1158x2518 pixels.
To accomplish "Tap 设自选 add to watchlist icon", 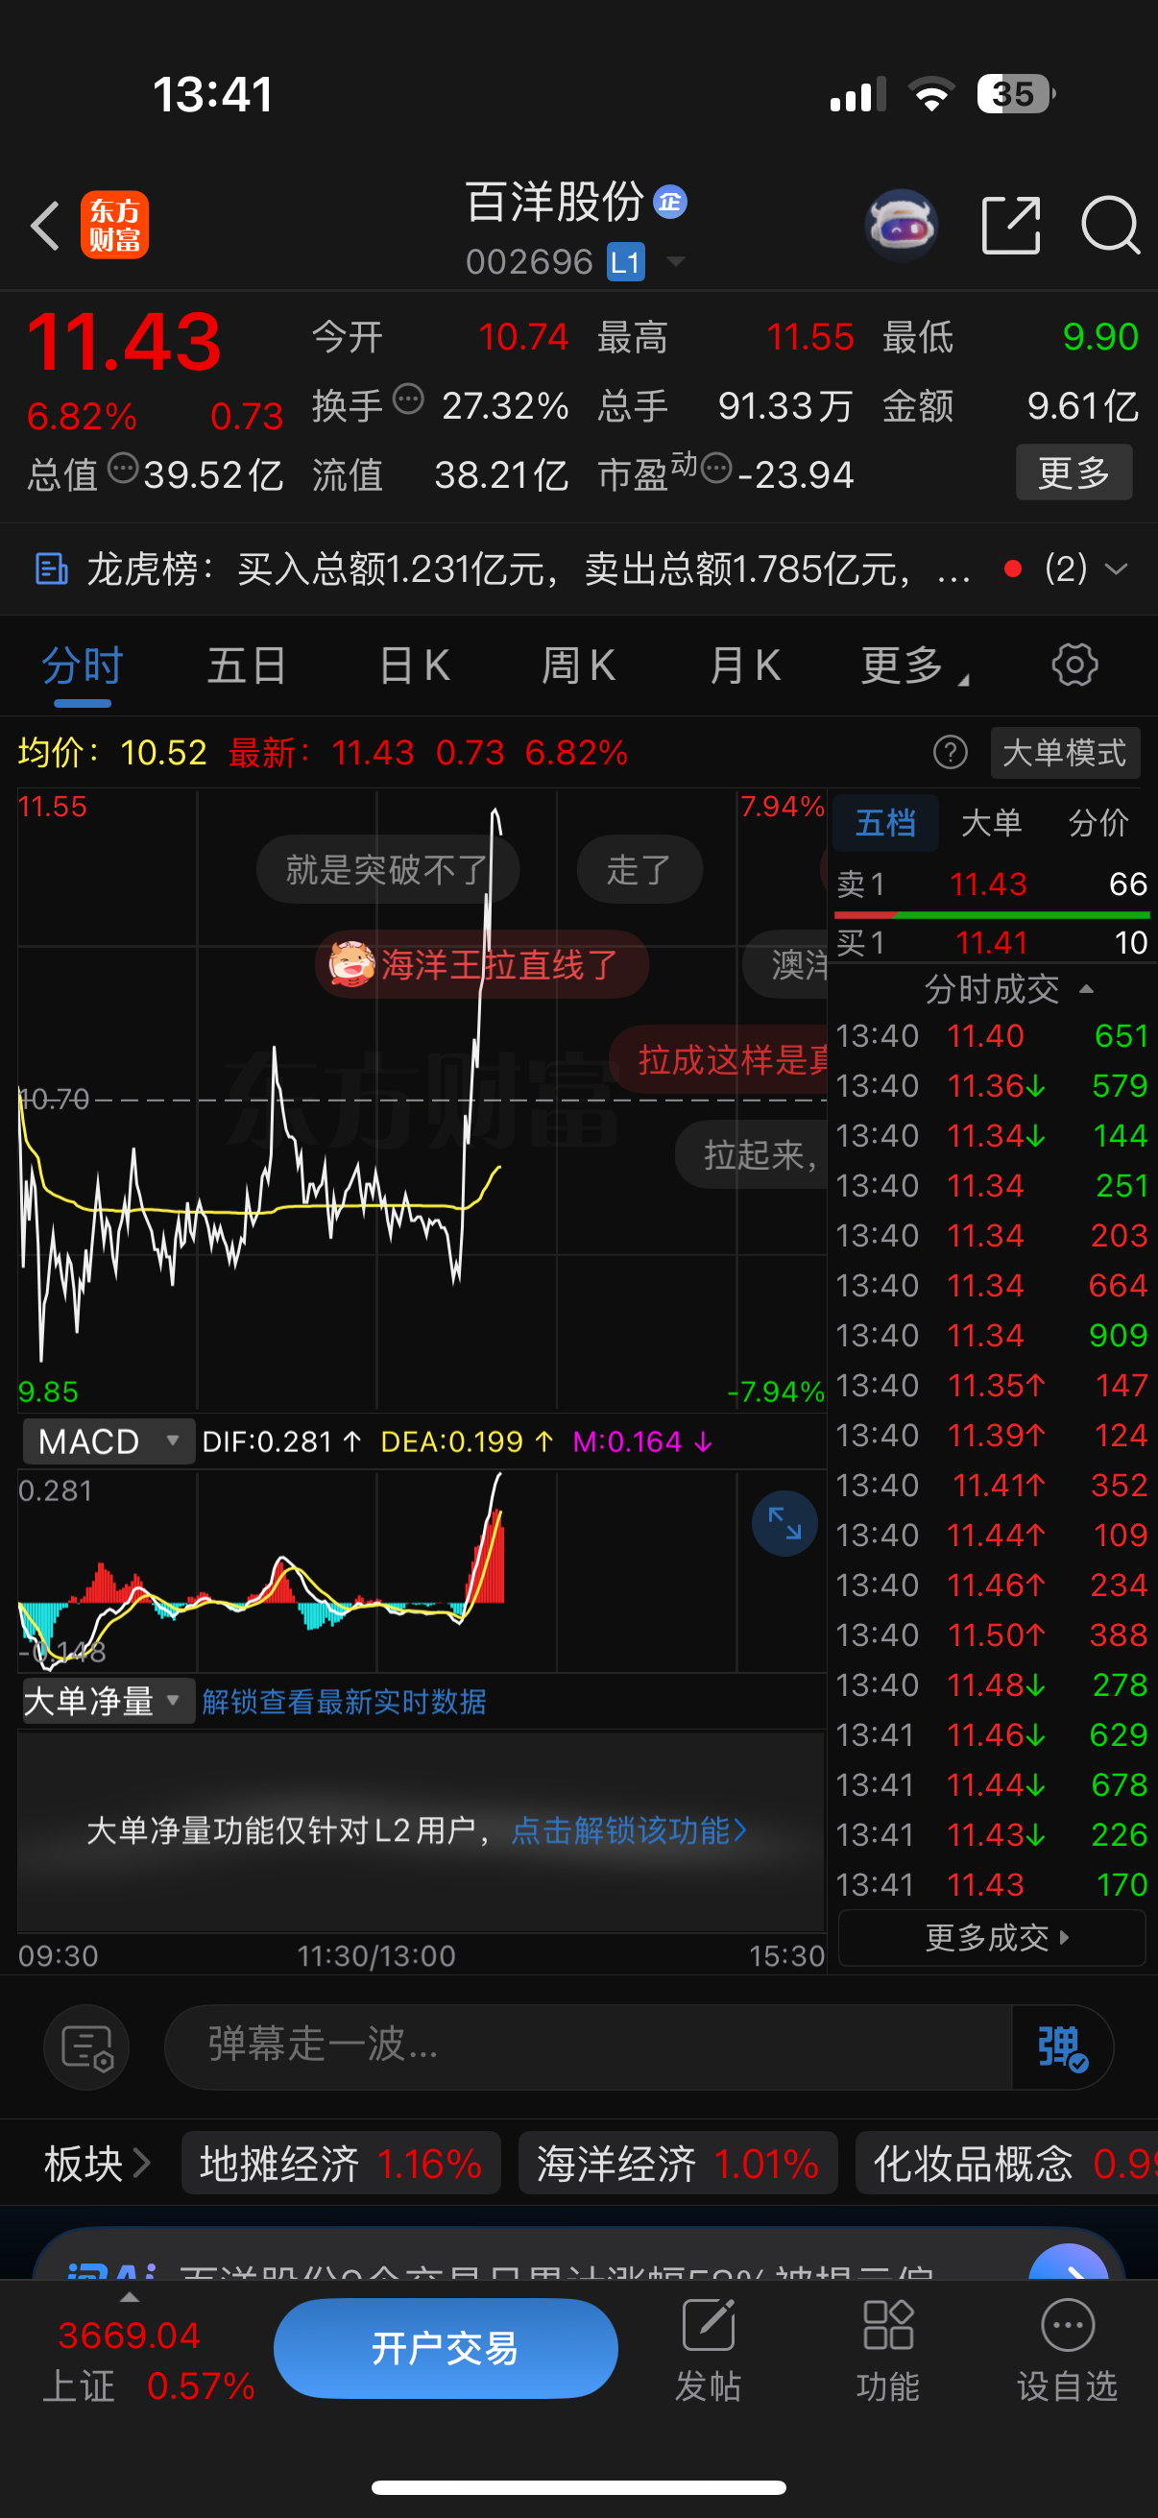I will tap(1067, 2350).
